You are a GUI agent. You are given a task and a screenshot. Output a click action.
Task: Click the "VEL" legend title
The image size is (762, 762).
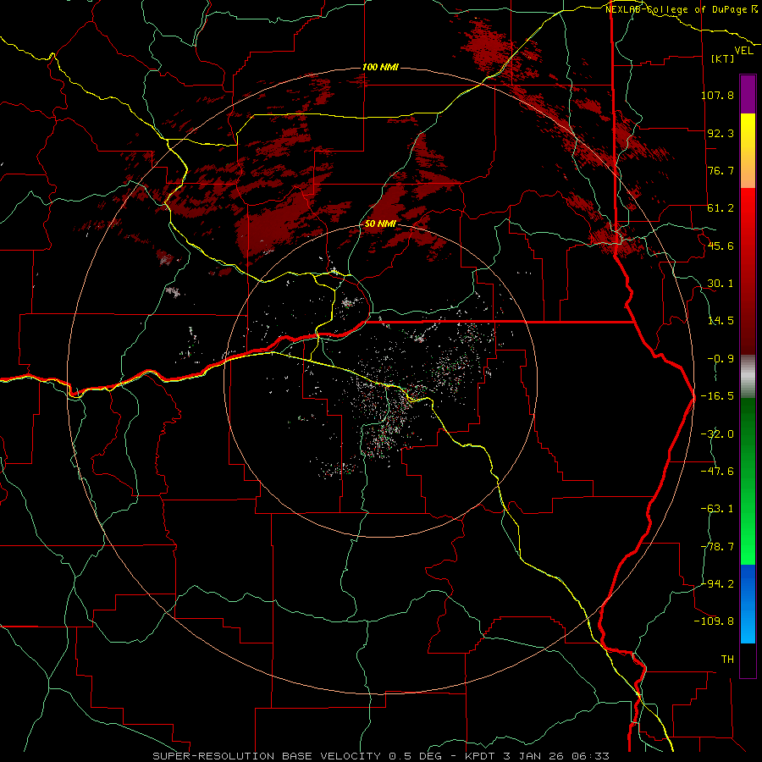[743, 51]
